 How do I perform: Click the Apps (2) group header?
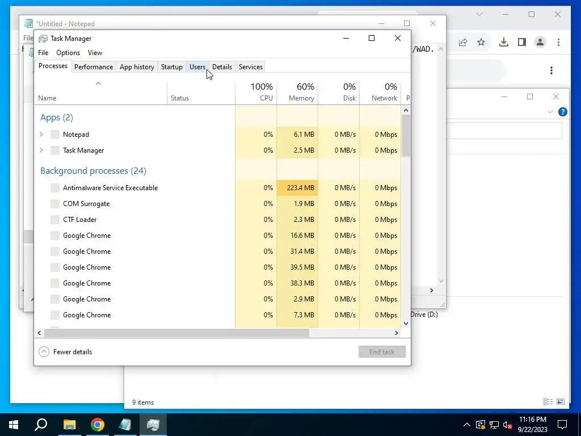pos(57,118)
